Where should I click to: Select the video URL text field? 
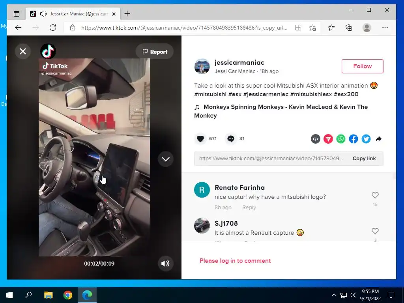click(271, 159)
